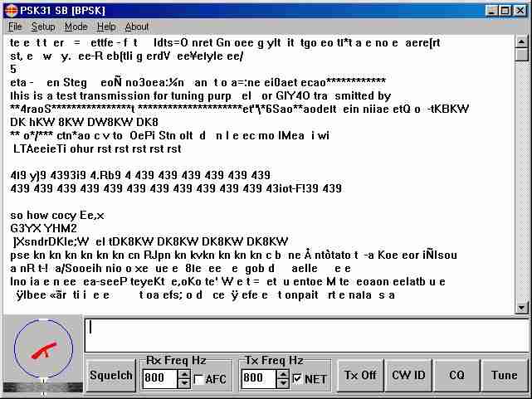Send CW ID with the button

[x=408, y=375]
